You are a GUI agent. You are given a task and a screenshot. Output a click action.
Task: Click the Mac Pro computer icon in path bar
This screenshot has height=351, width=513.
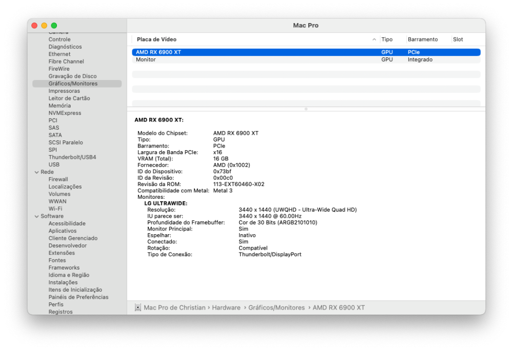[x=137, y=307]
